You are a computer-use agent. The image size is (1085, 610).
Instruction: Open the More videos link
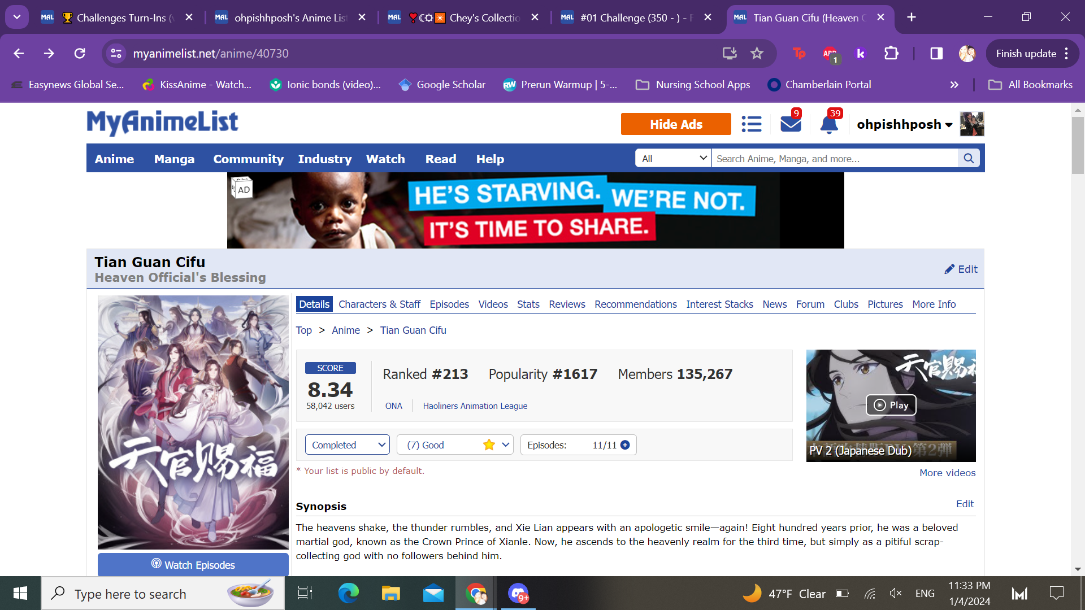pos(947,473)
